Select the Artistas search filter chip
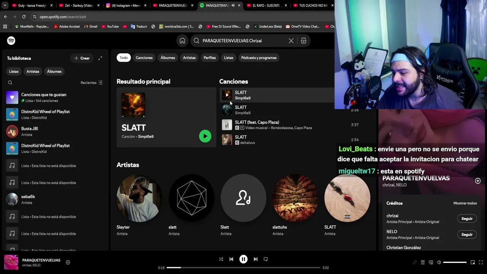 tap(189, 58)
